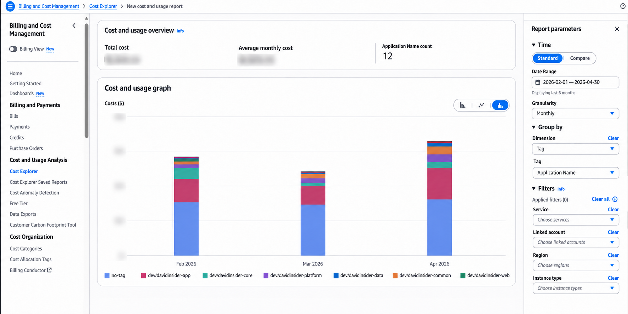Viewport: 628px width, 314px height.
Task: Click the plus icon beside Clear all
Action: tap(615, 199)
